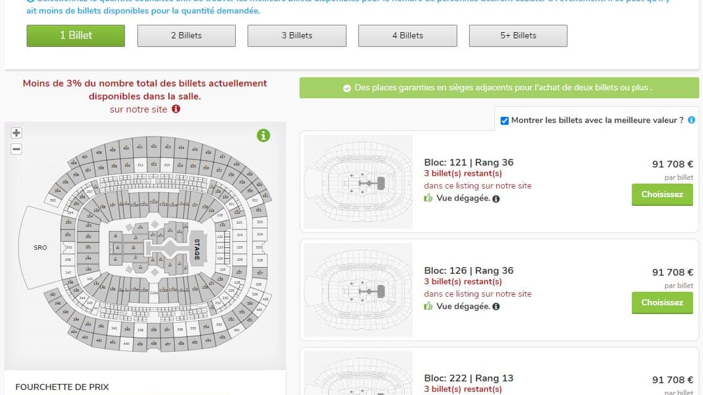The height and width of the screenshot is (395, 703).
Task: Open the Bloc 121 seat view thumbnail
Action: click(x=358, y=182)
